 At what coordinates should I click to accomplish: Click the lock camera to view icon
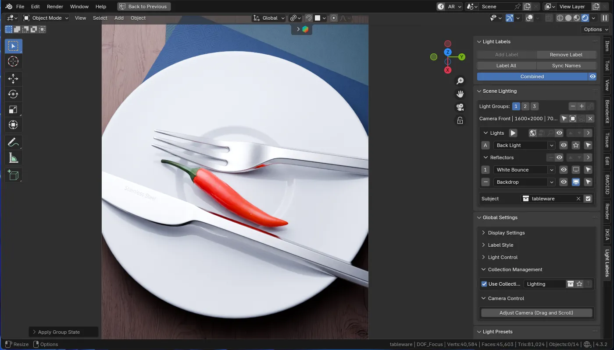tap(460, 120)
